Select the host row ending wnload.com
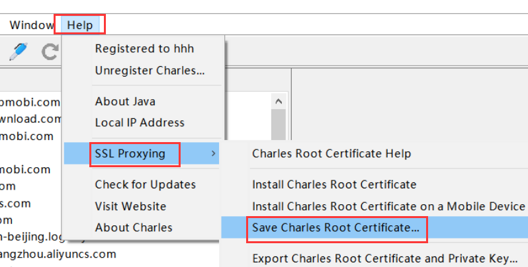528x267 pixels. [30, 119]
